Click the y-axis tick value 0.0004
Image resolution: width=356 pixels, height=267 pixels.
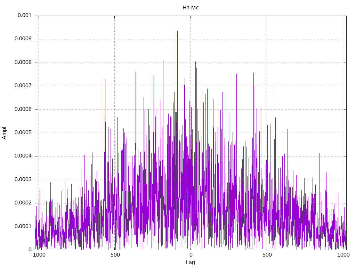[x=23, y=156]
